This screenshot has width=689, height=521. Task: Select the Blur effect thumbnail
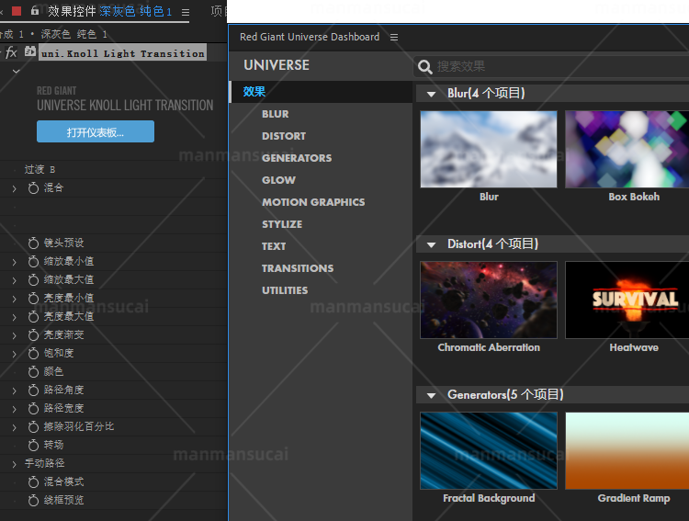click(489, 150)
